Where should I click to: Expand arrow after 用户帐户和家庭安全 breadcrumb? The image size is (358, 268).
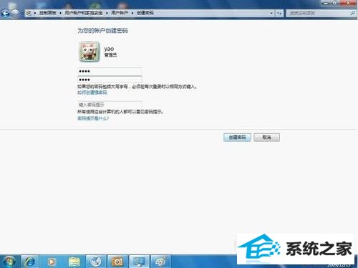(x=107, y=13)
